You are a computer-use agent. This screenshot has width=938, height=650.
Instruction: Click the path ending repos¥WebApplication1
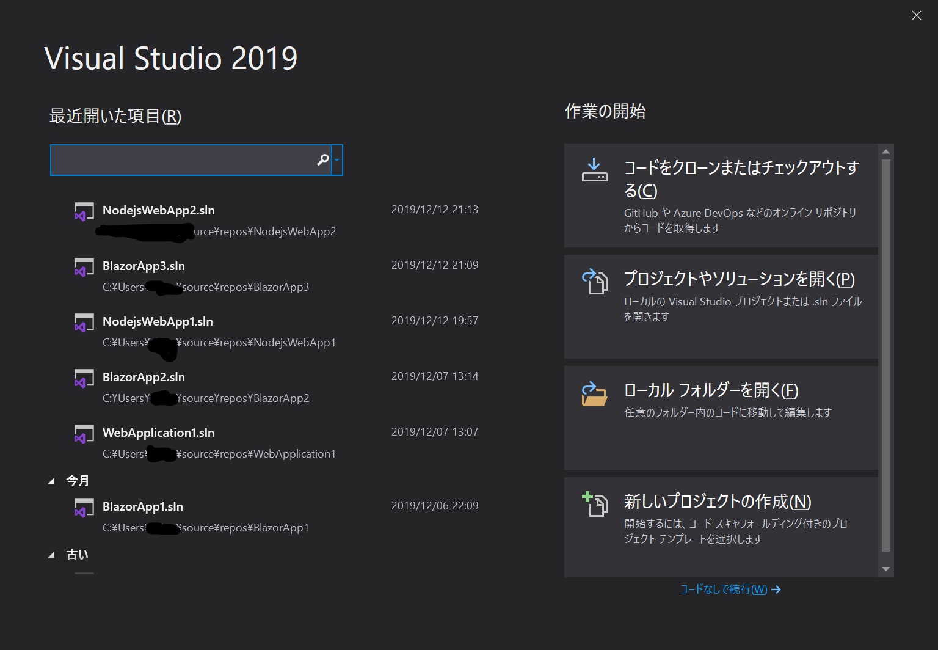(x=219, y=454)
